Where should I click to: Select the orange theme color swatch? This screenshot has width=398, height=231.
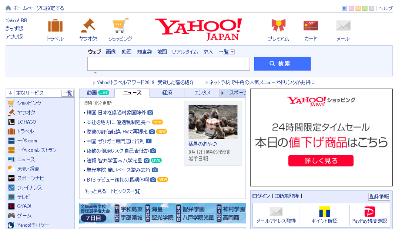[358, 8]
